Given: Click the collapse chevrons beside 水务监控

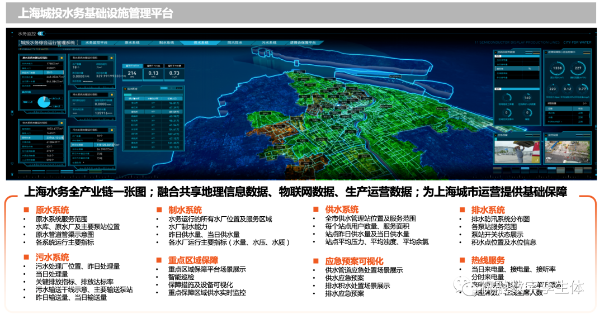Looking at the screenshot, I should 41,34.
